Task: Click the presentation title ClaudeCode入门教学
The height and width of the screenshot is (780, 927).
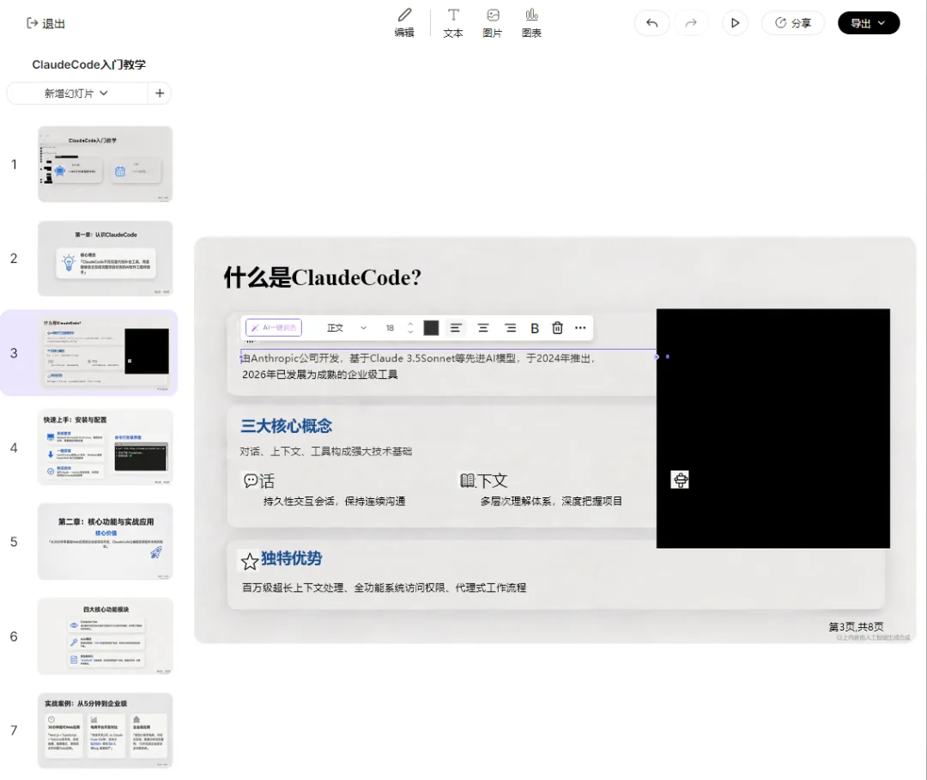Action: coord(88,64)
